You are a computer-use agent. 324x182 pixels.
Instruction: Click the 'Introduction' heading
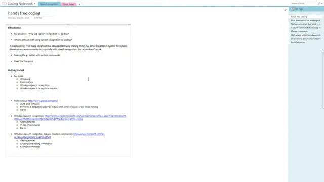click(15, 28)
